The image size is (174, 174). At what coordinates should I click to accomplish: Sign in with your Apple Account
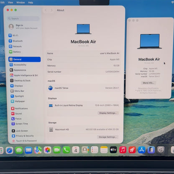point(23,26)
